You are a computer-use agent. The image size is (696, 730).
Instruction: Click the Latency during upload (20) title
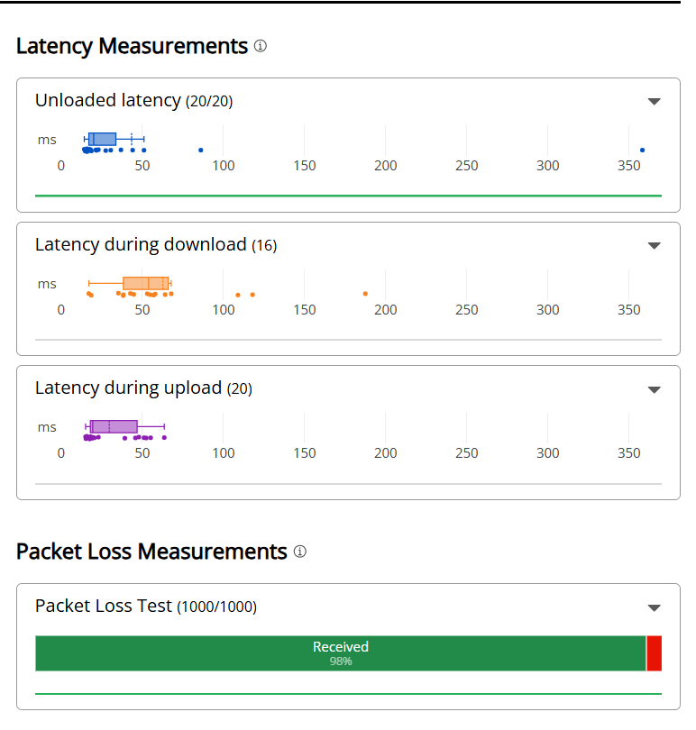click(143, 388)
